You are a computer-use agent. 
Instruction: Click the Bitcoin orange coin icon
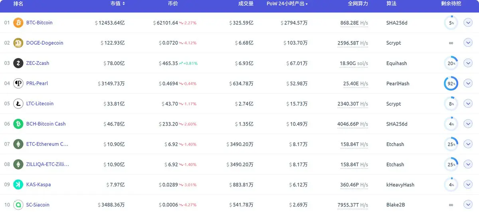pos(18,23)
